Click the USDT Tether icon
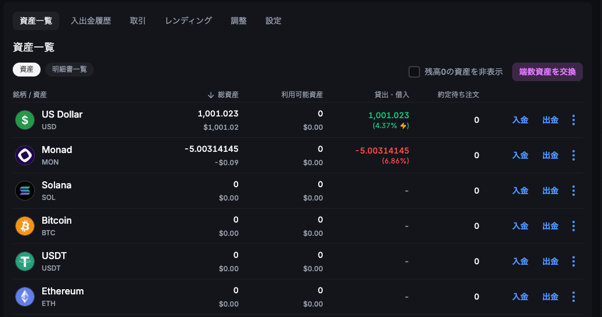 (25, 261)
